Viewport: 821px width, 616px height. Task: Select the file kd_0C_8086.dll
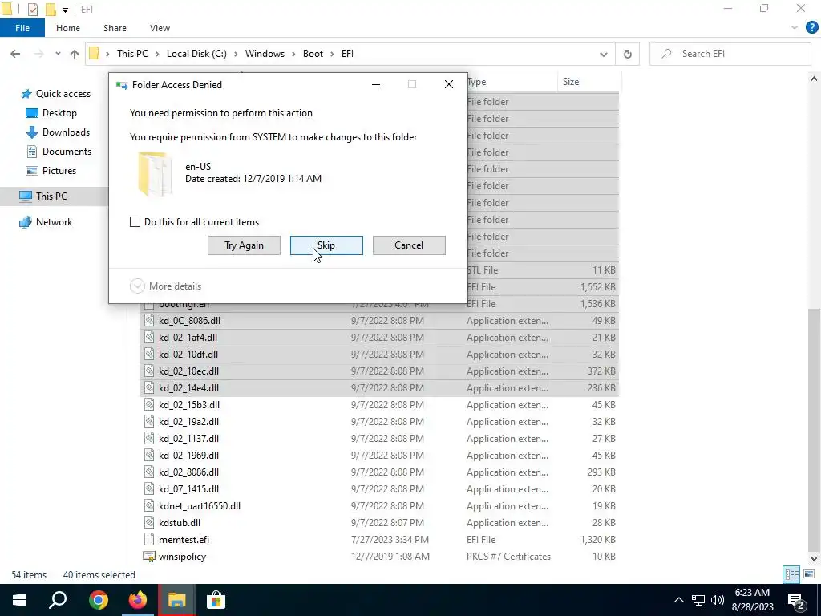[189, 321]
